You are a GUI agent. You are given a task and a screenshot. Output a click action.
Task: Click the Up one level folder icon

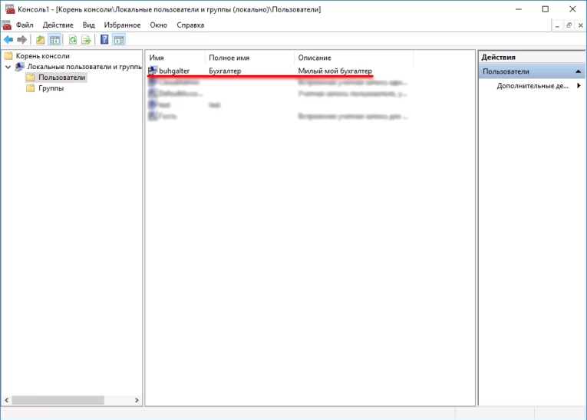pyautogui.click(x=40, y=39)
